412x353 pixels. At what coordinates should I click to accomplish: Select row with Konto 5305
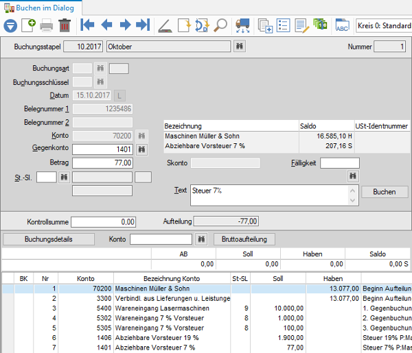[206, 328]
